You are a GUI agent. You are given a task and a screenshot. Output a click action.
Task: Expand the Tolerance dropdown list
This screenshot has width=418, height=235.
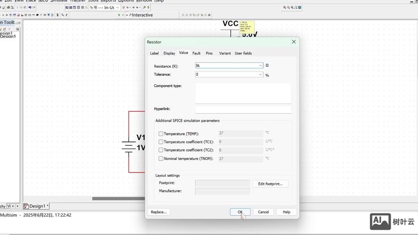[x=260, y=75]
